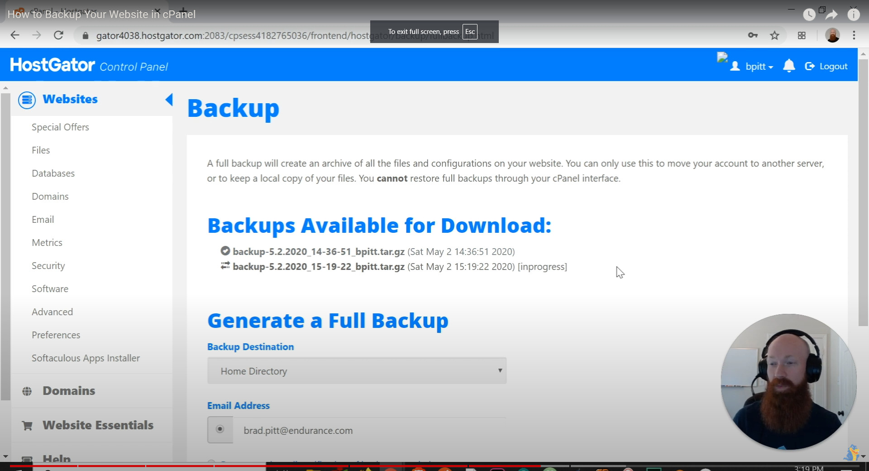
Task: Click YouTube share arrow icon
Action: coord(832,14)
